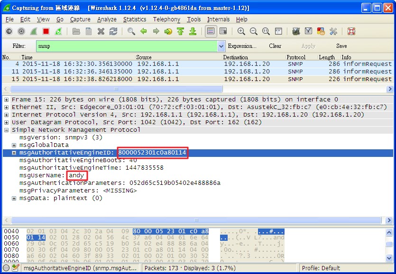Screen dimensions: 396x274
Task: Open help contents with lifebuoy icon
Action: click(x=351, y=31)
